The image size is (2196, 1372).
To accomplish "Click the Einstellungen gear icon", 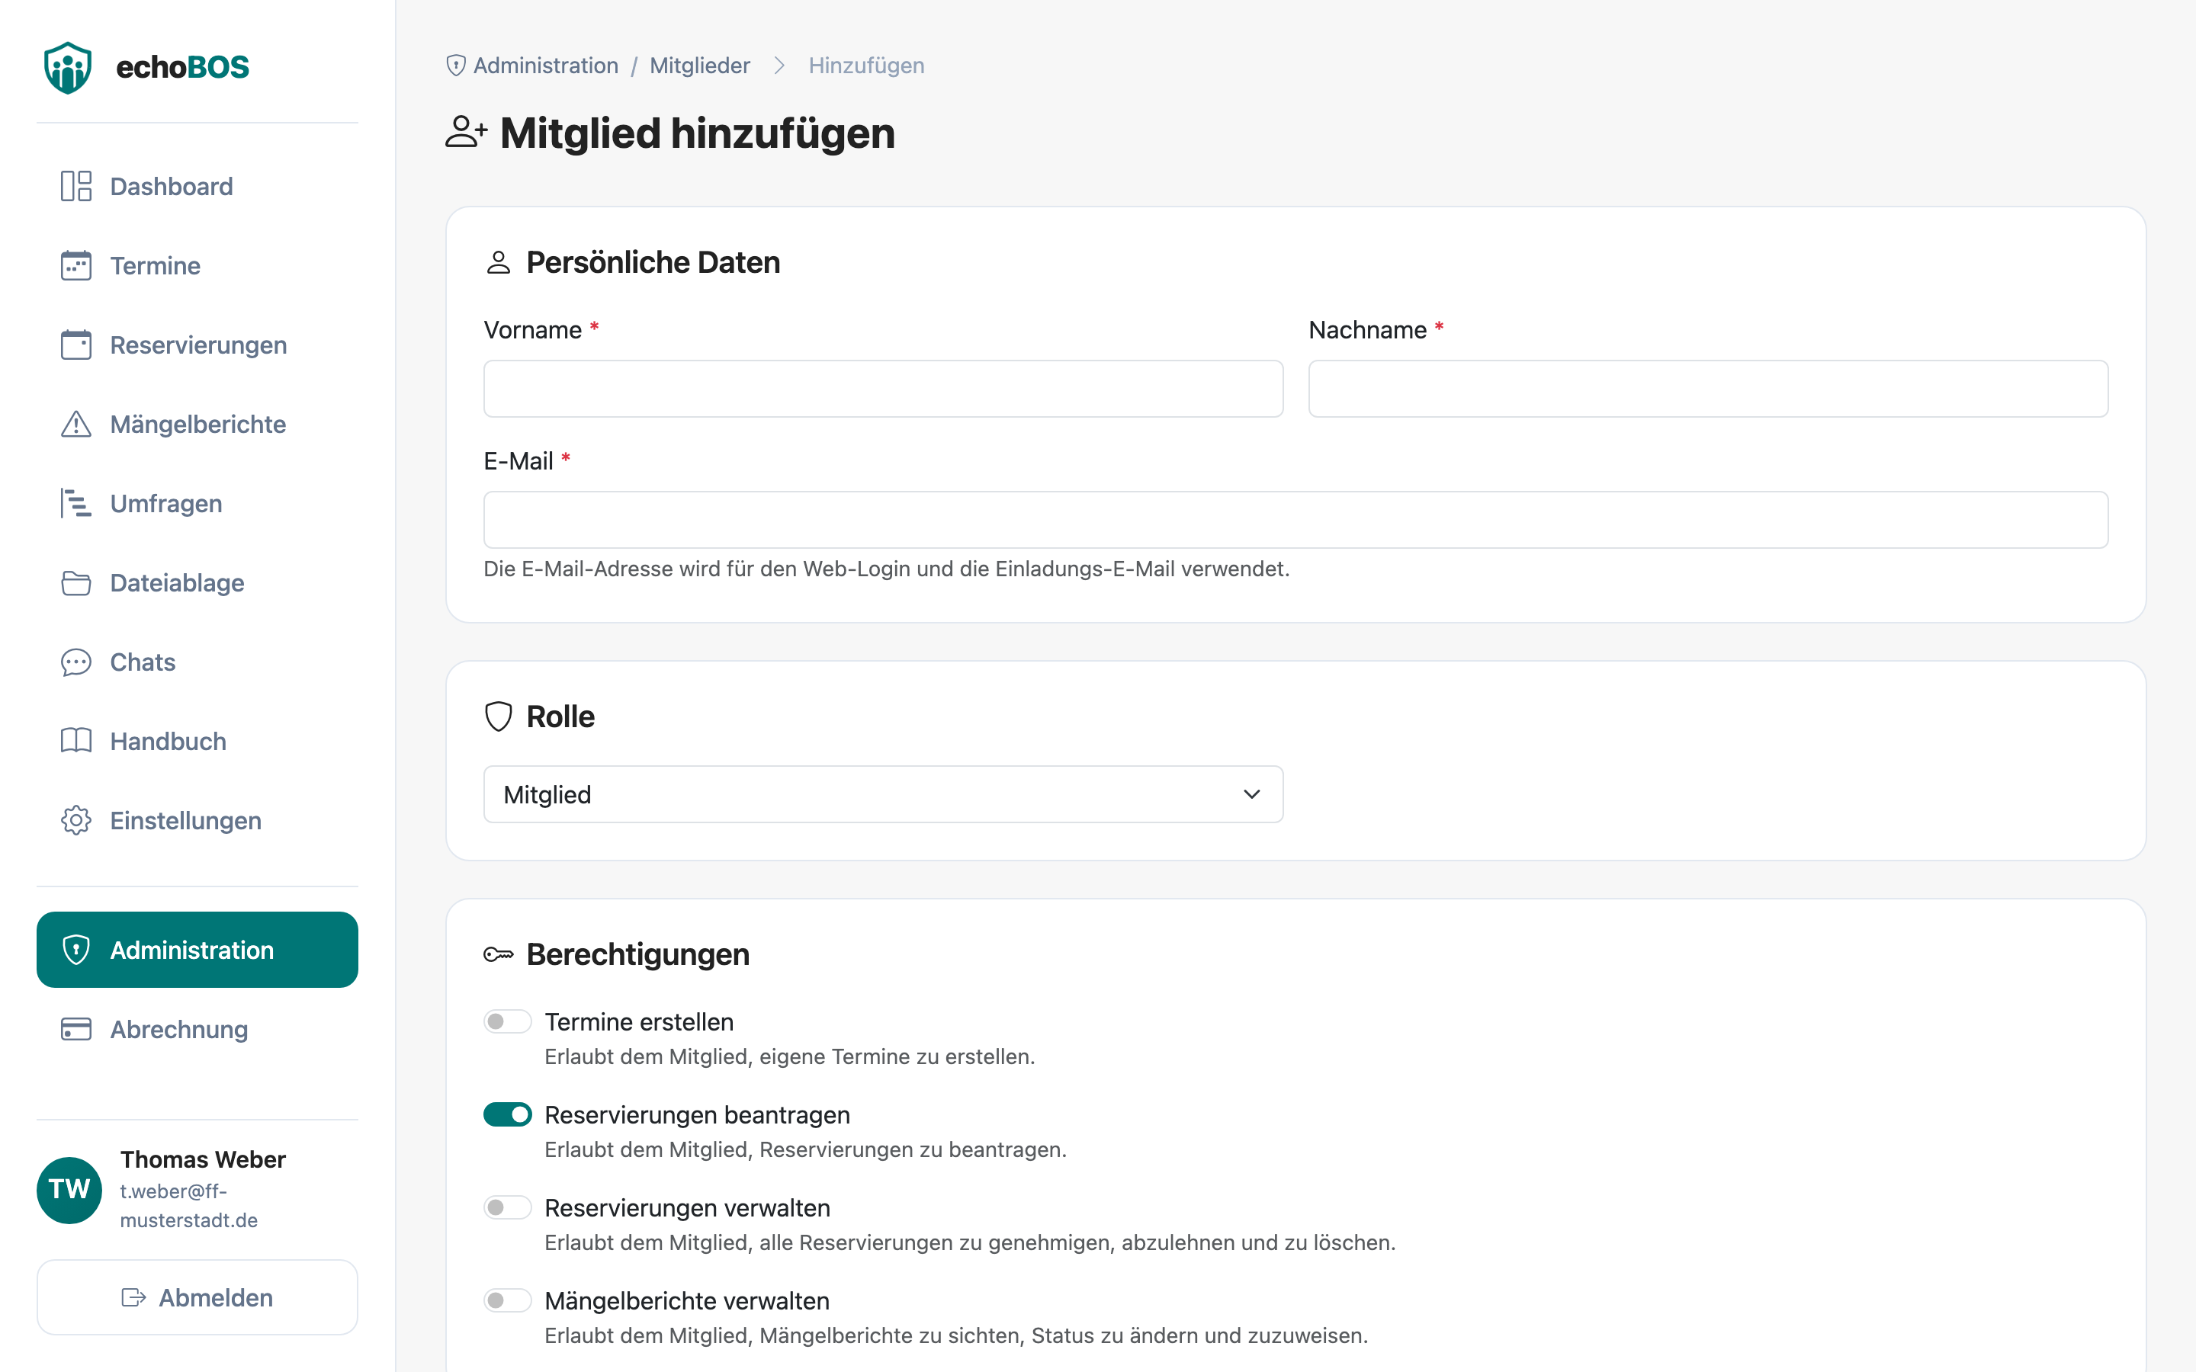I will (x=76, y=820).
